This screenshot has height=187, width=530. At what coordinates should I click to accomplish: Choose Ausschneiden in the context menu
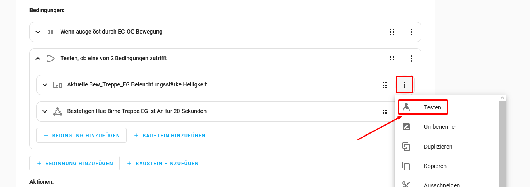pyautogui.click(x=442, y=185)
